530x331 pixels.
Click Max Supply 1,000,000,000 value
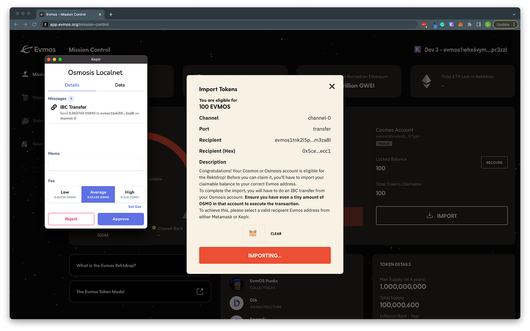tap(403, 287)
